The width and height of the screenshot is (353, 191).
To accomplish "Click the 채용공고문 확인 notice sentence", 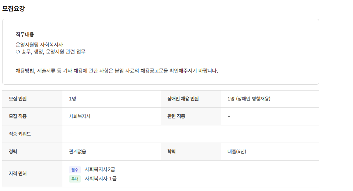I will [117, 70].
